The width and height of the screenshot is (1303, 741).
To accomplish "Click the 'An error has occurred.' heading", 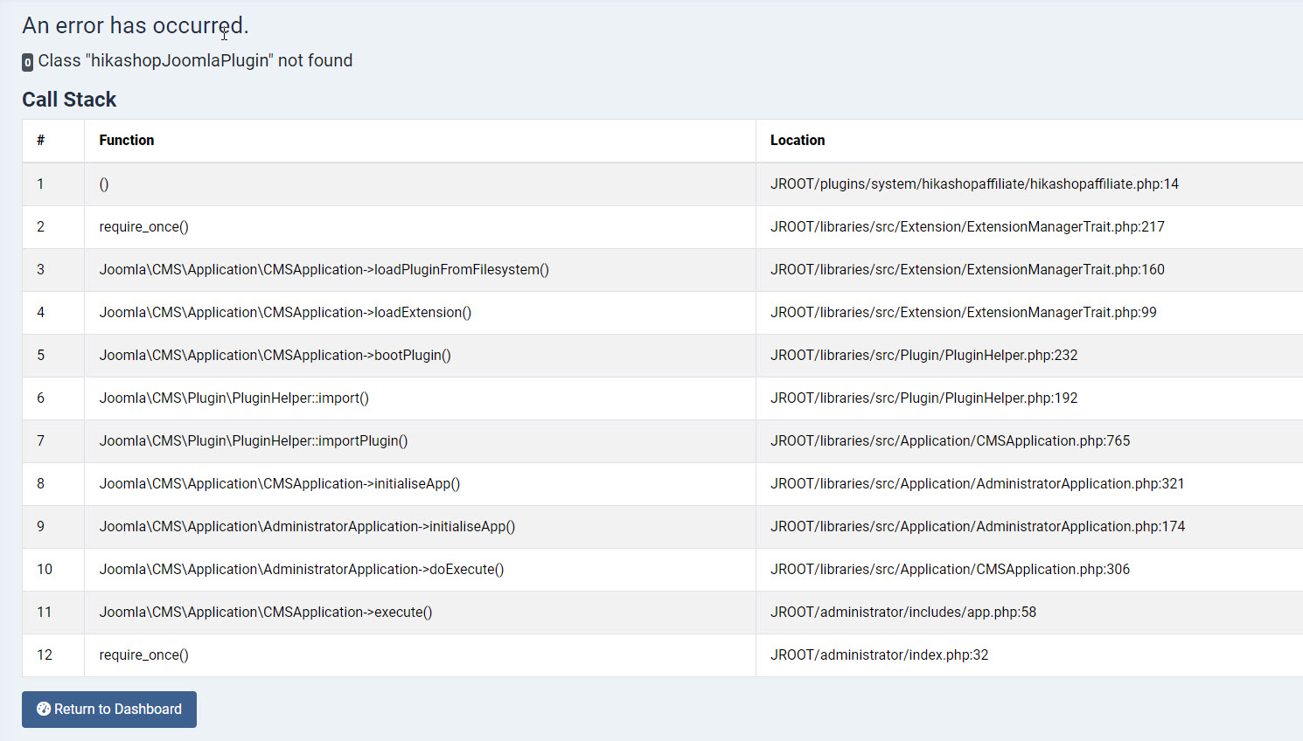I will click(x=136, y=26).
